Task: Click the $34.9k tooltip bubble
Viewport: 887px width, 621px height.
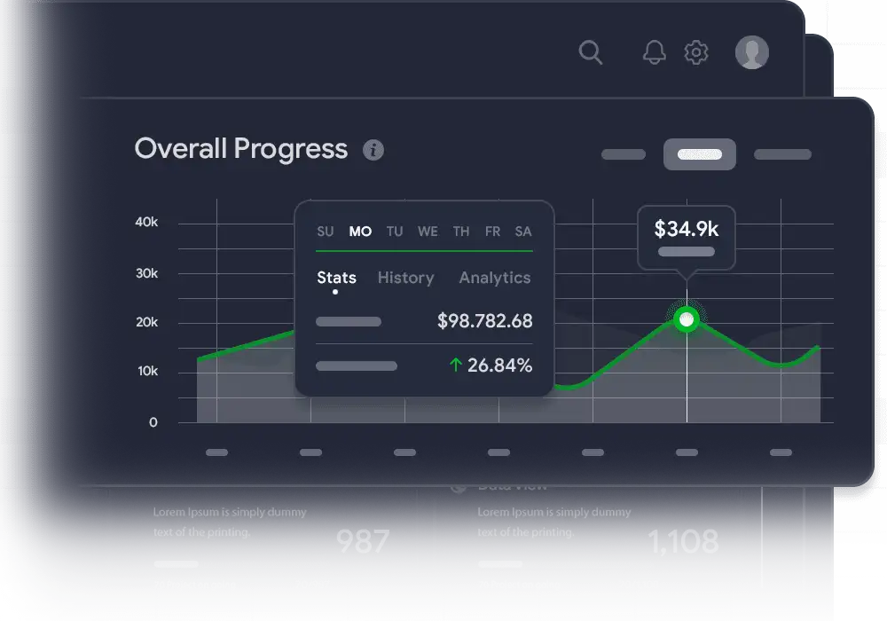Action: [686, 236]
